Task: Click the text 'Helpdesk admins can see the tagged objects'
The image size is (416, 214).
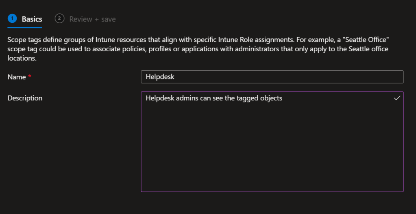Action: (214, 98)
